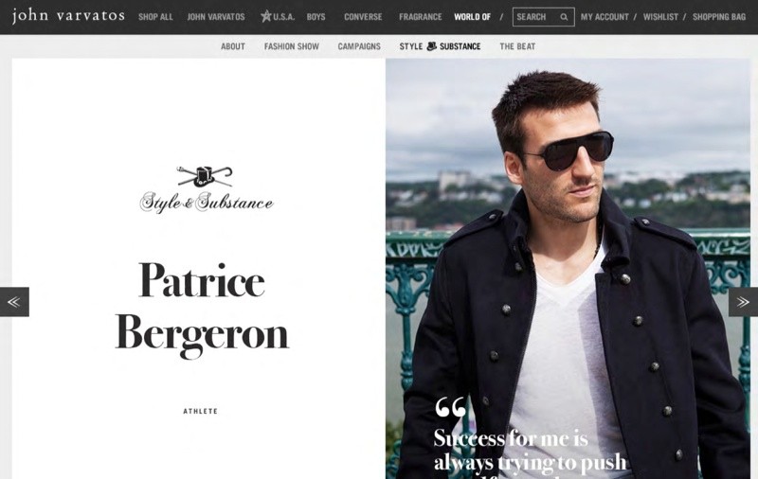Go to next profile with right arrow

743,302
